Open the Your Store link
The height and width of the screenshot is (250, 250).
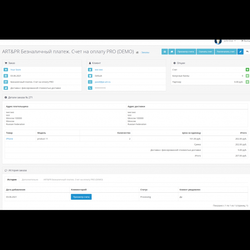pos(16,70)
